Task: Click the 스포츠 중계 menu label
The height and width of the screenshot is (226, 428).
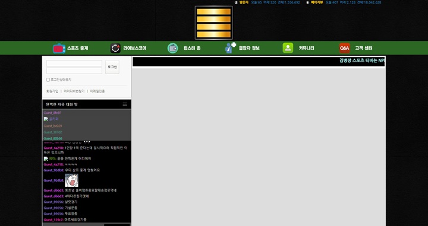Action: pos(78,48)
